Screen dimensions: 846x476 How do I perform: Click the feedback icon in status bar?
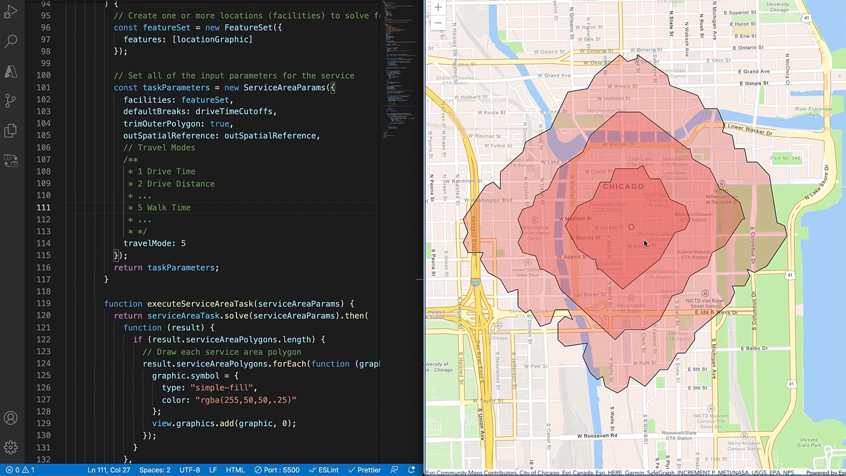click(394, 470)
